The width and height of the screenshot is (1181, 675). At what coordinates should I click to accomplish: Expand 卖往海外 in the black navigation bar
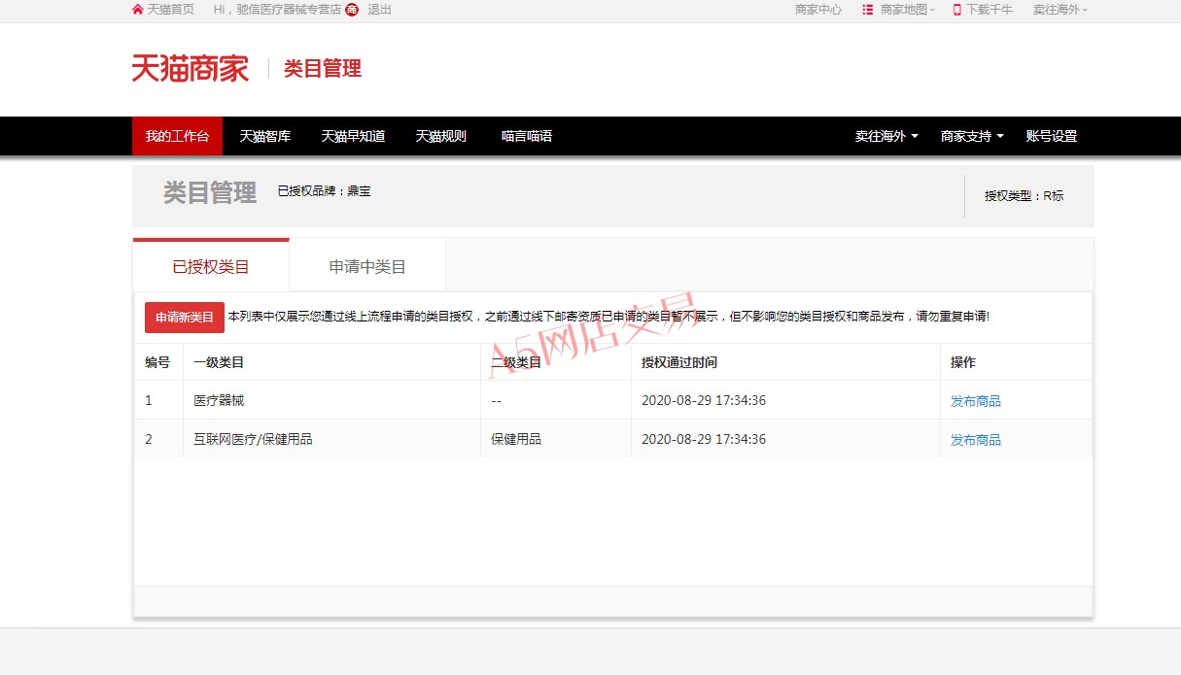click(x=886, y=137)
